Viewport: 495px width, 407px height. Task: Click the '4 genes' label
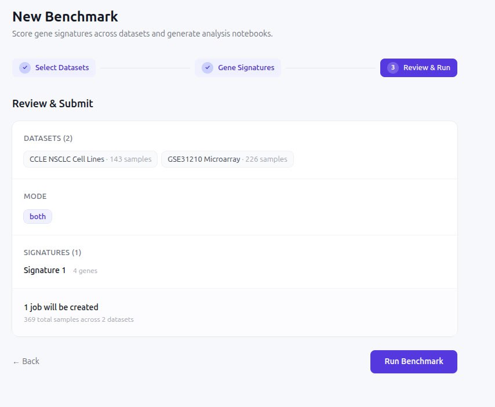85,271
